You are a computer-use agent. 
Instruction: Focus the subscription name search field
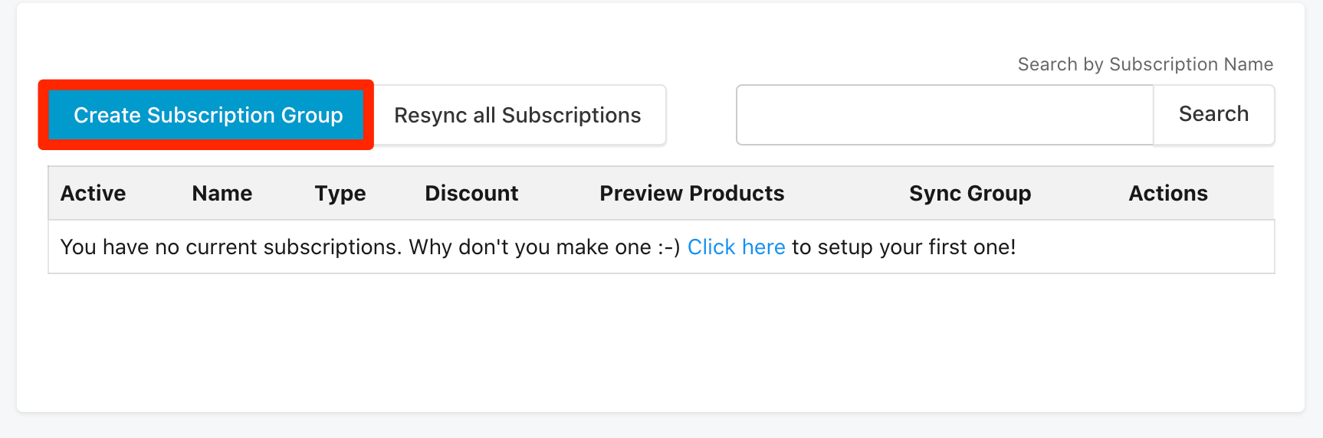944,115
